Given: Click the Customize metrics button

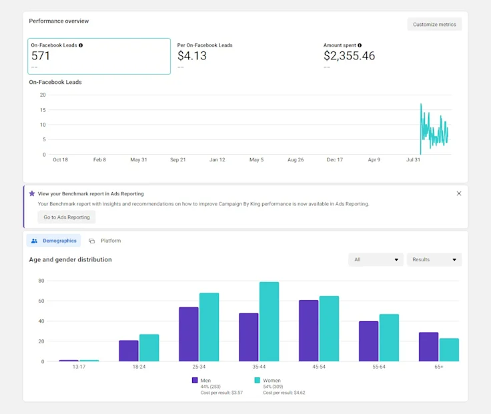Looking at the screenshot, I should click(434, 25).
